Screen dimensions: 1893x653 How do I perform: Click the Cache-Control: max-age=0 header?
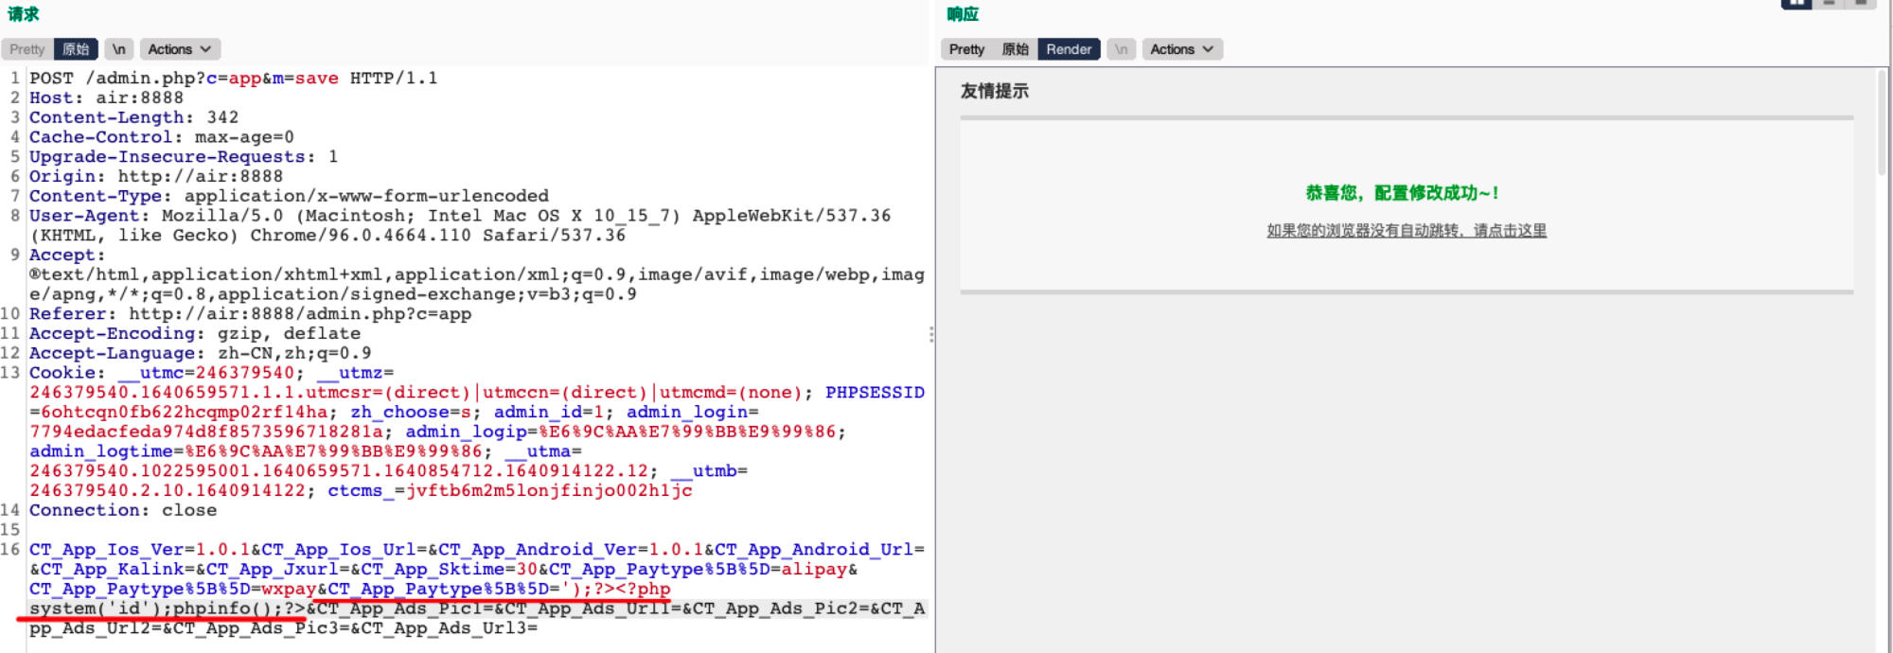pyautogui.click(x=161, y=137)
